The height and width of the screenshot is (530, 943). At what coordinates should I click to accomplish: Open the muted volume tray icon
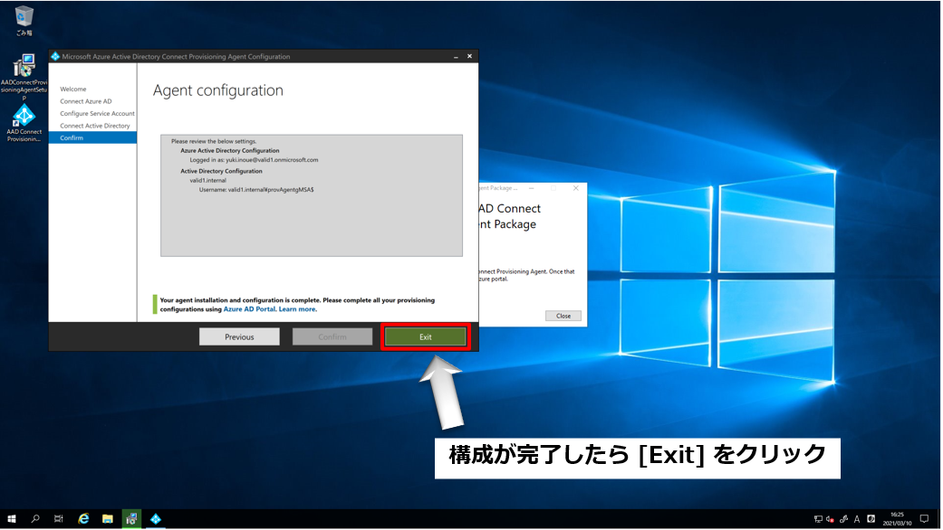831,519
